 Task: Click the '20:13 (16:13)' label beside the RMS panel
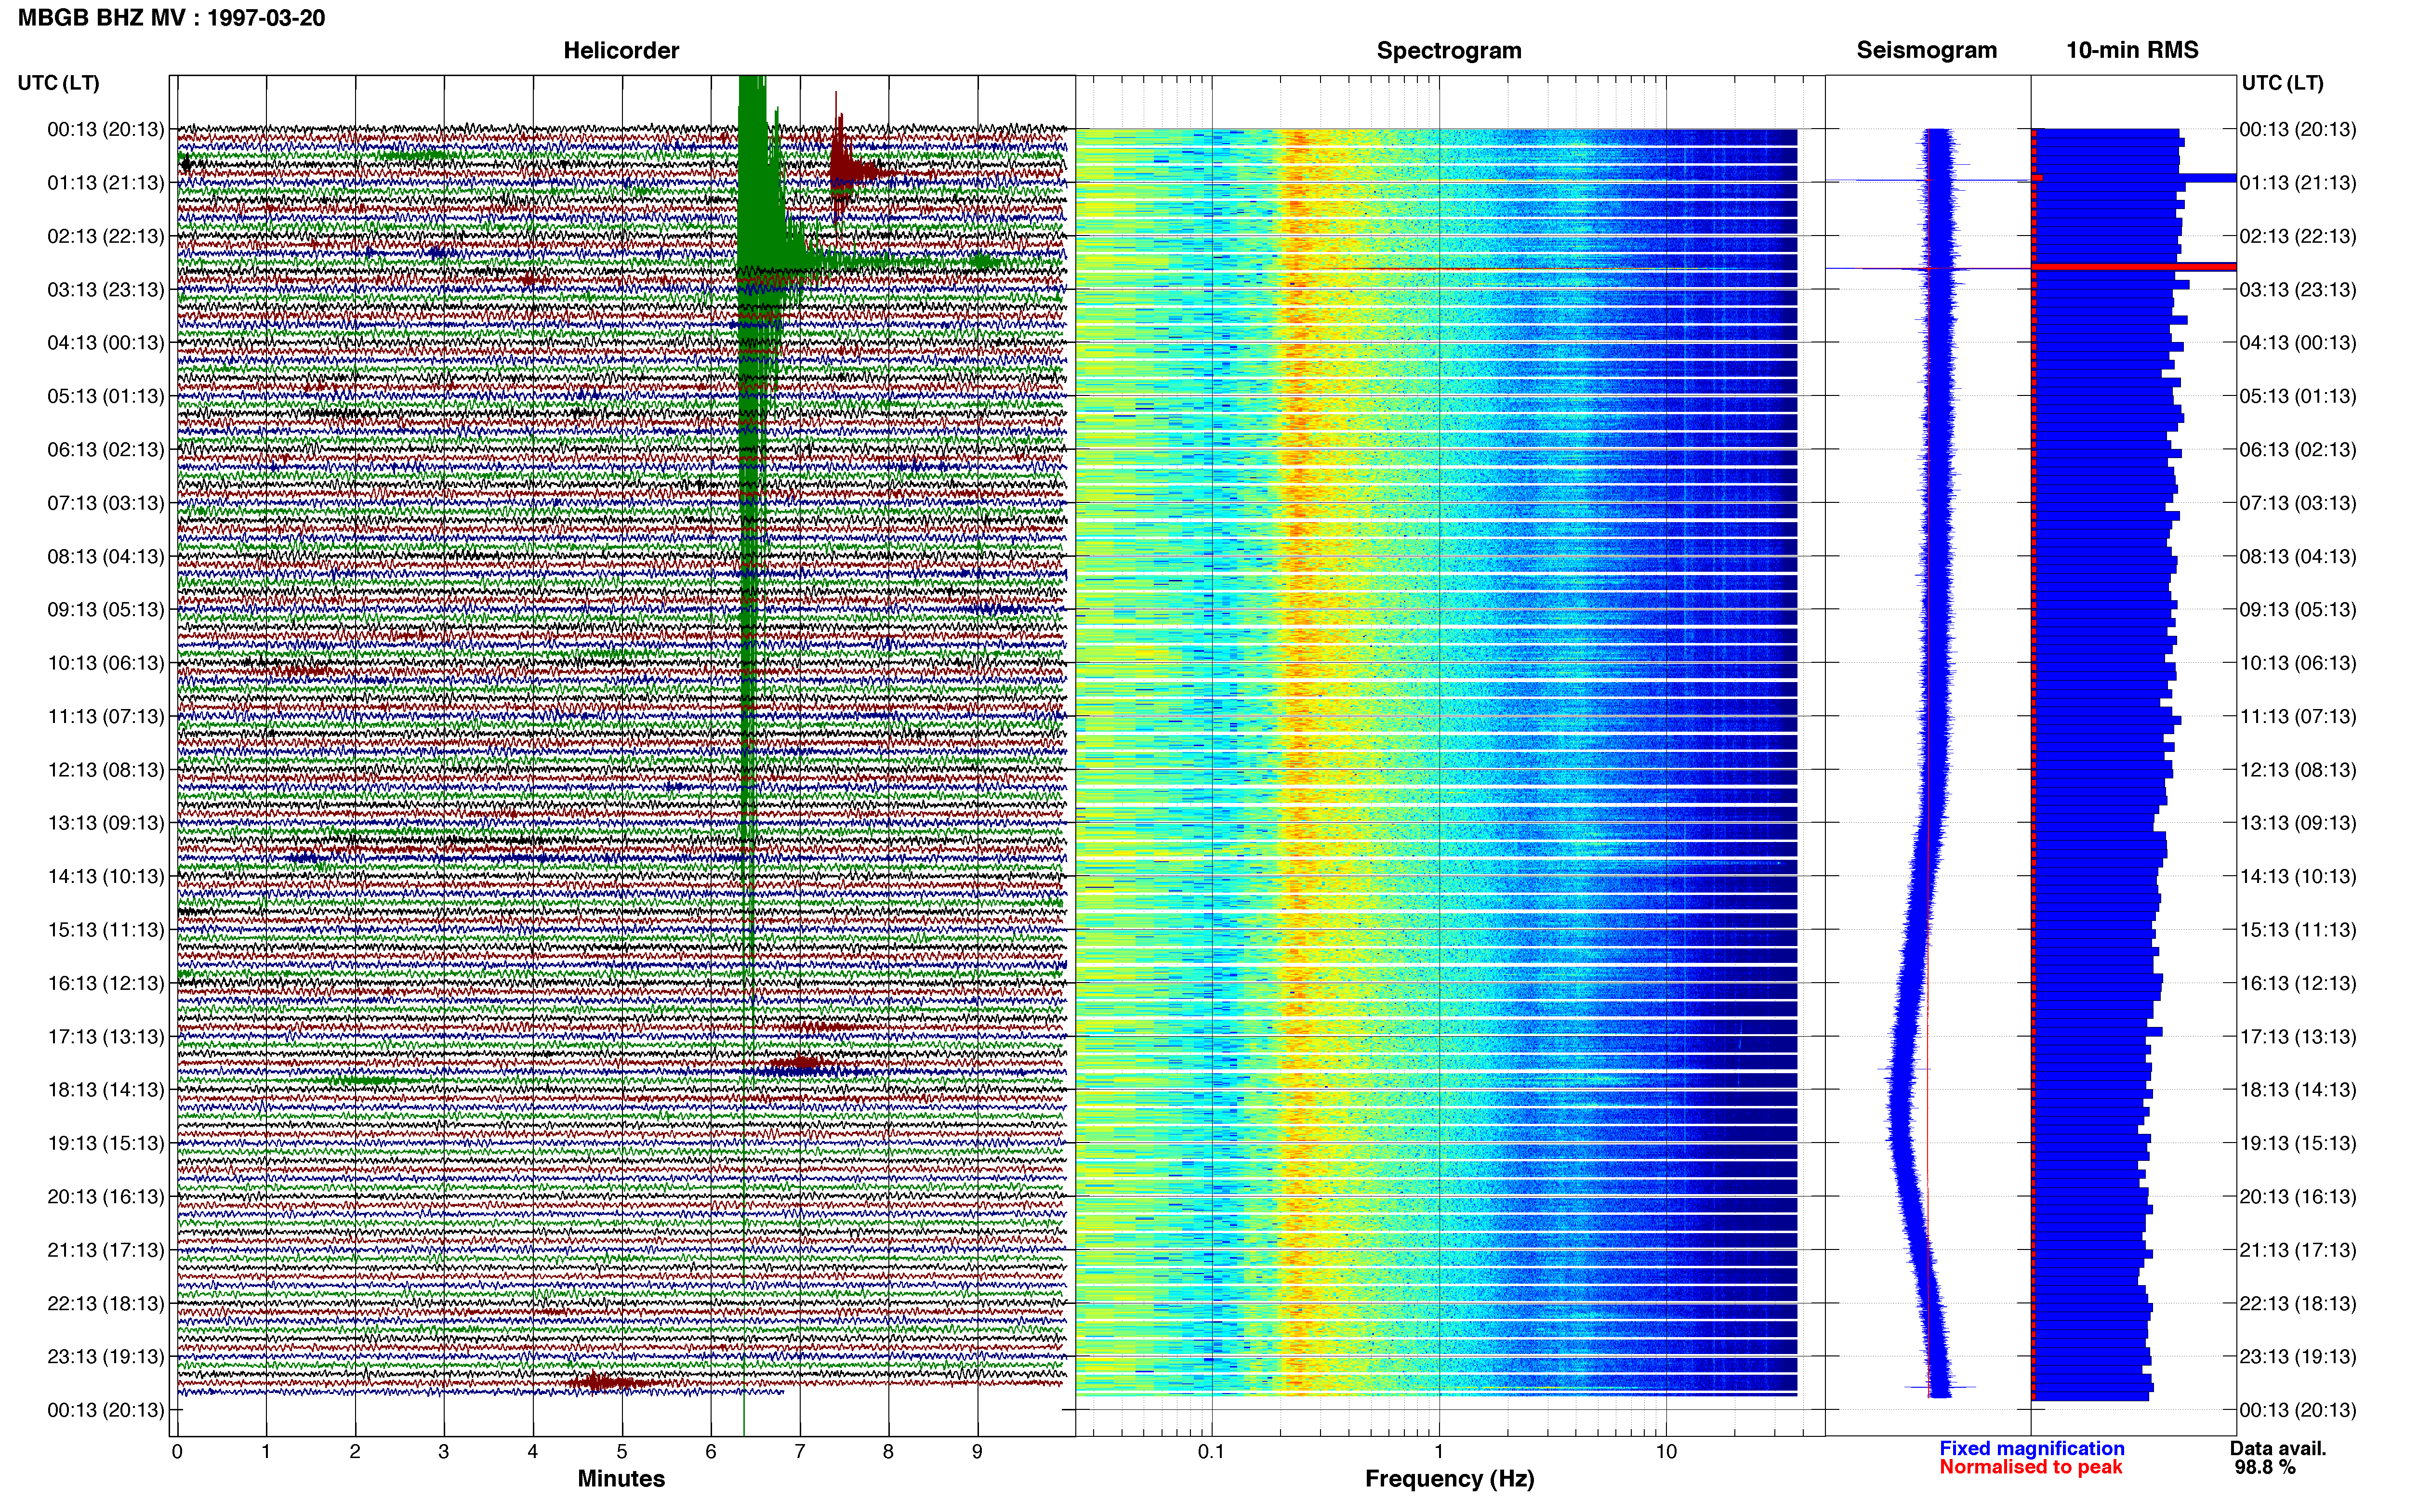(x=2298, y=1197)
